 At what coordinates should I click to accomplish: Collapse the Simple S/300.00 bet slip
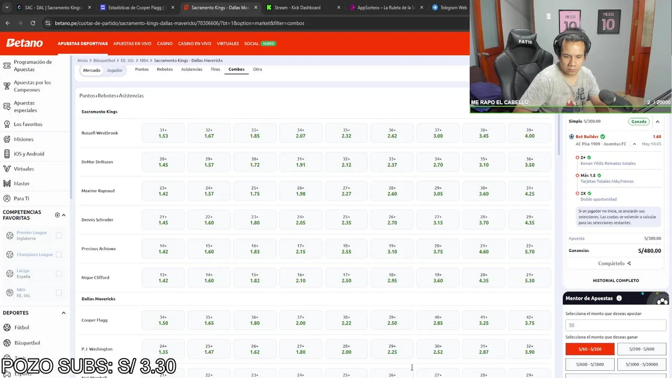click(657, 121)
